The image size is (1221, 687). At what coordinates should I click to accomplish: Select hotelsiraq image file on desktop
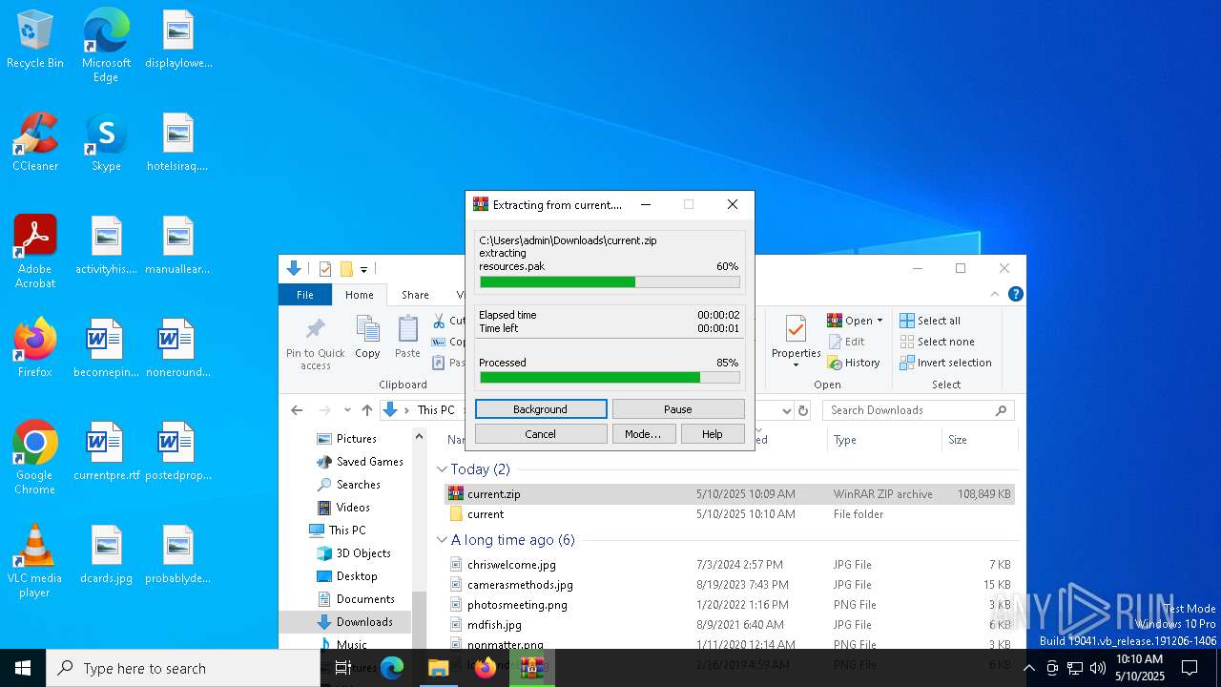click(x=178, y=143)
